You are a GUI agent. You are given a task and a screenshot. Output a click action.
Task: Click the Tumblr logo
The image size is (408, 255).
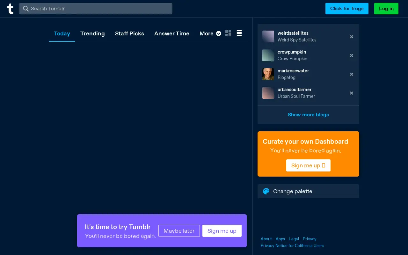10,9
